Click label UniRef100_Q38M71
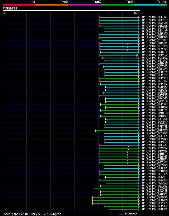 (x=155, y=72)
